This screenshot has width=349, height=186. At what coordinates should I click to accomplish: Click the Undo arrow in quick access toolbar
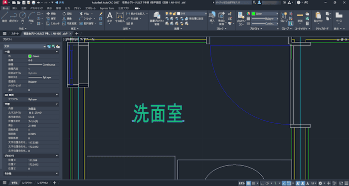pyautogui.click(x=39, y=2)
